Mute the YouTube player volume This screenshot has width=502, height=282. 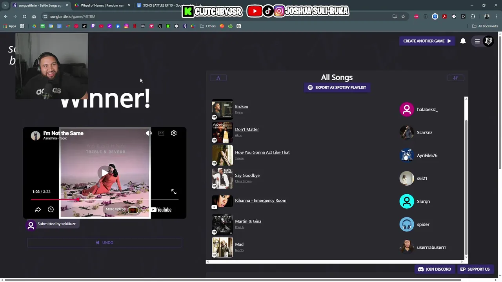click(149, 133)
